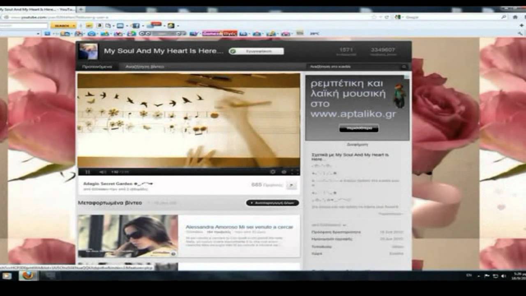The width and height of the screenshot is (526, 296).
Task: Focus the Google search box in Firefox
Action: point(450,17)
